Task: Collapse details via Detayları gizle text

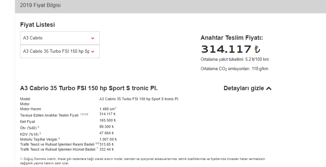Action: [x=244, y=89]
